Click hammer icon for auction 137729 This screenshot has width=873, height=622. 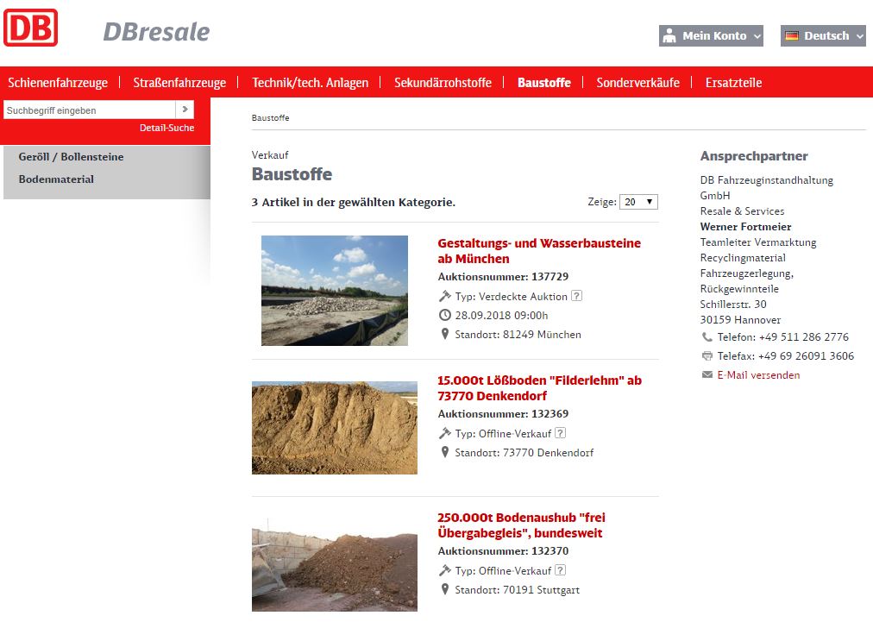pos(445,296)
